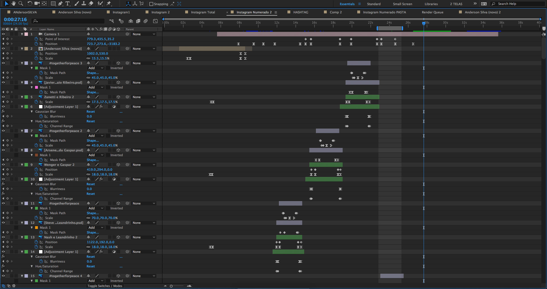
Task: Switch to World Axis mode
Action: click(135, 4)
